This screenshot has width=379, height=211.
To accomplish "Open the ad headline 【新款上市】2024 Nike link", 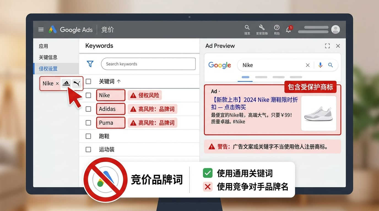I will pos(254,103).
